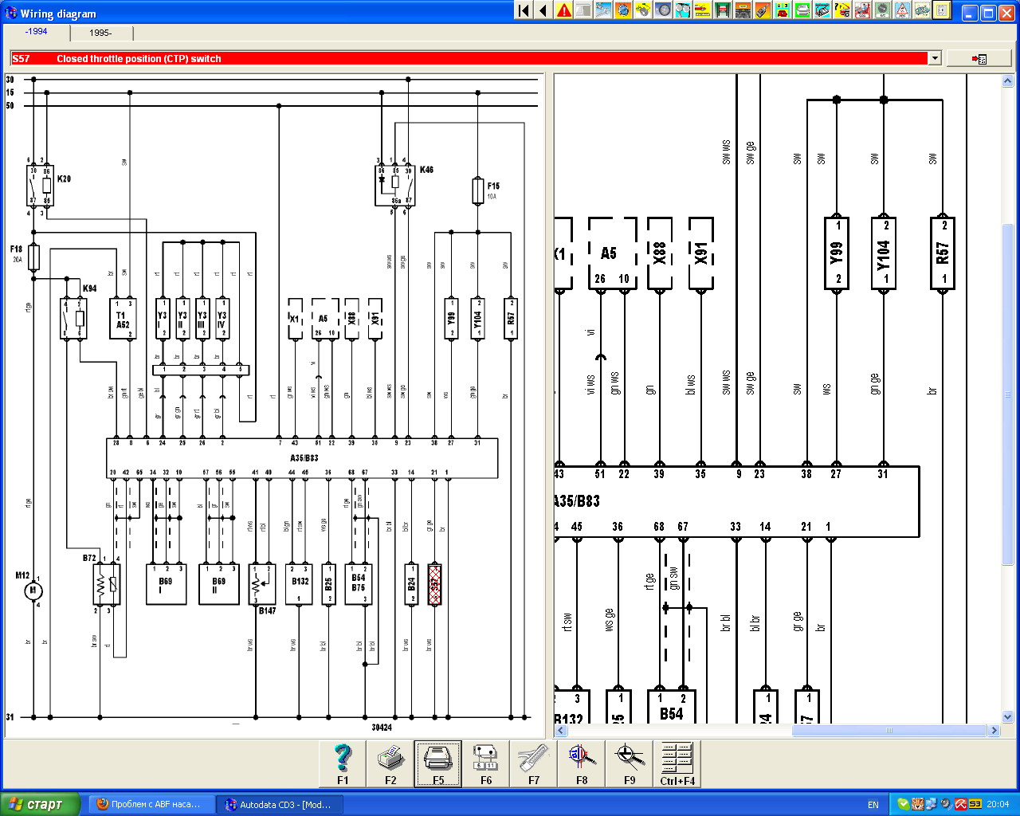Click the F9 component search magnifier icon
1020x816 pixels.
coord(630,763)
